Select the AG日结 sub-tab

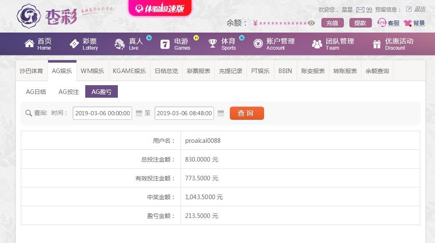36,92
